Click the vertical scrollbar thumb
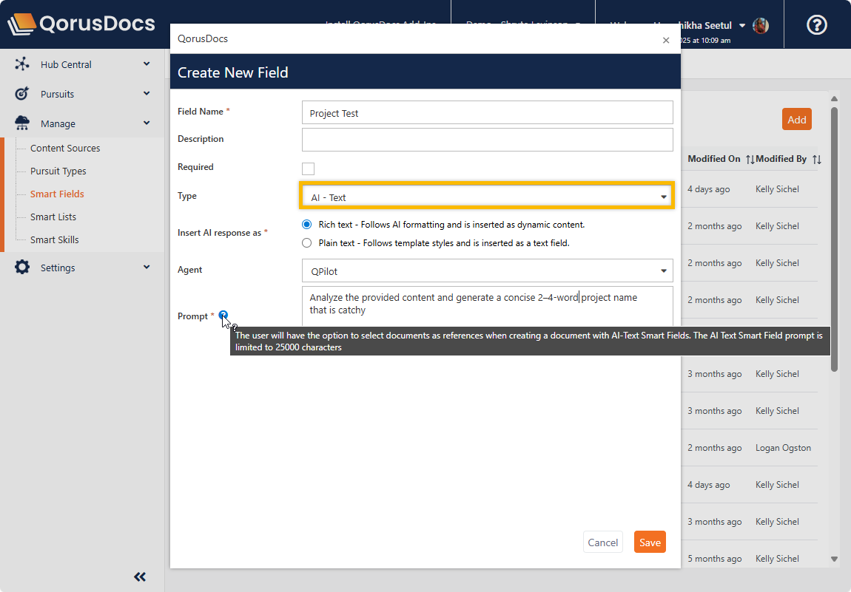This screenshot has height=592, width=851. (x=834, y=239)
